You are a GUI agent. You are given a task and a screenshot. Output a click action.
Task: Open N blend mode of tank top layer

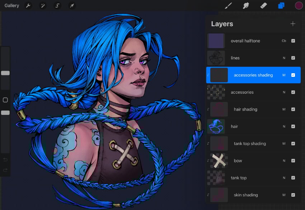click(x=284, y=178)
